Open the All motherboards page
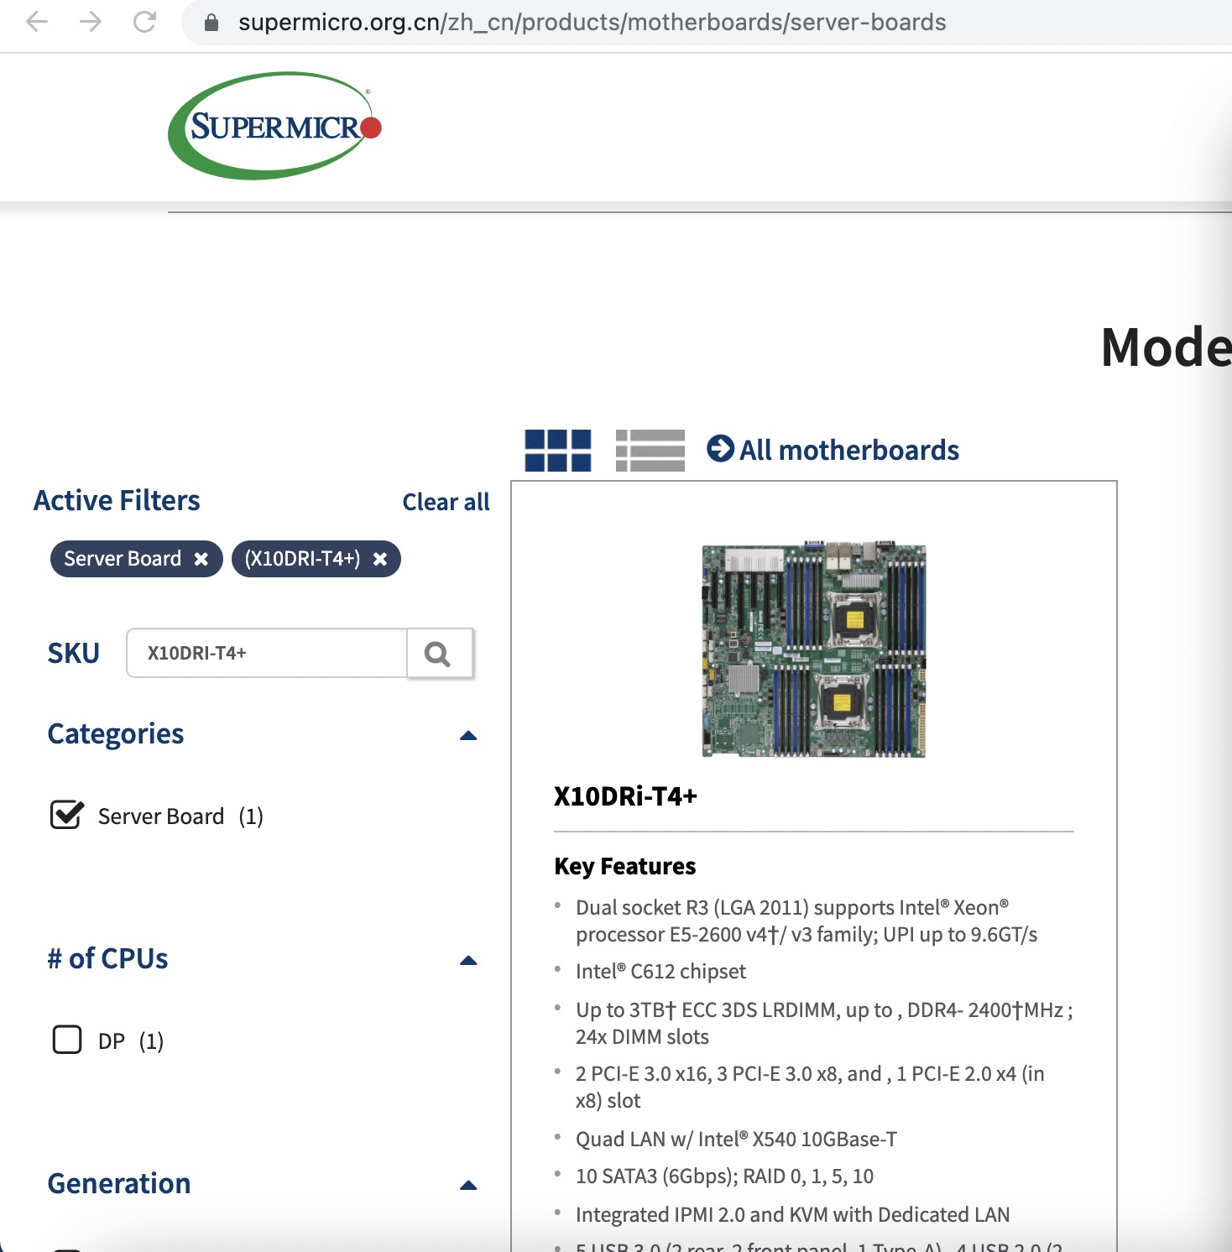 coord(849,450)
